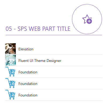Click the plus badge on the star
The height and width of the screenshot is (108, 110).
pyautogui.click(x=89, y=21)
